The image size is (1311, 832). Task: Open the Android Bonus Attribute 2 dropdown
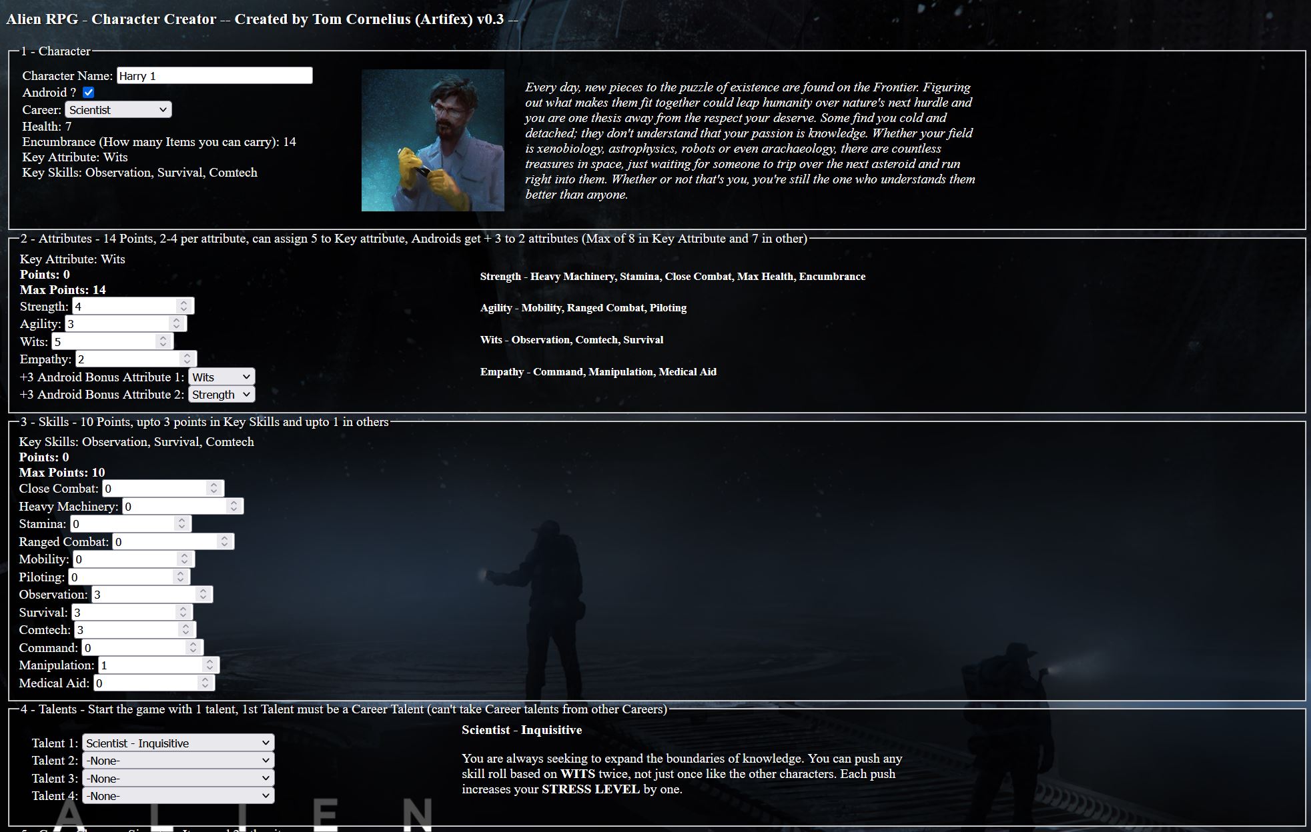click(221, 394)
